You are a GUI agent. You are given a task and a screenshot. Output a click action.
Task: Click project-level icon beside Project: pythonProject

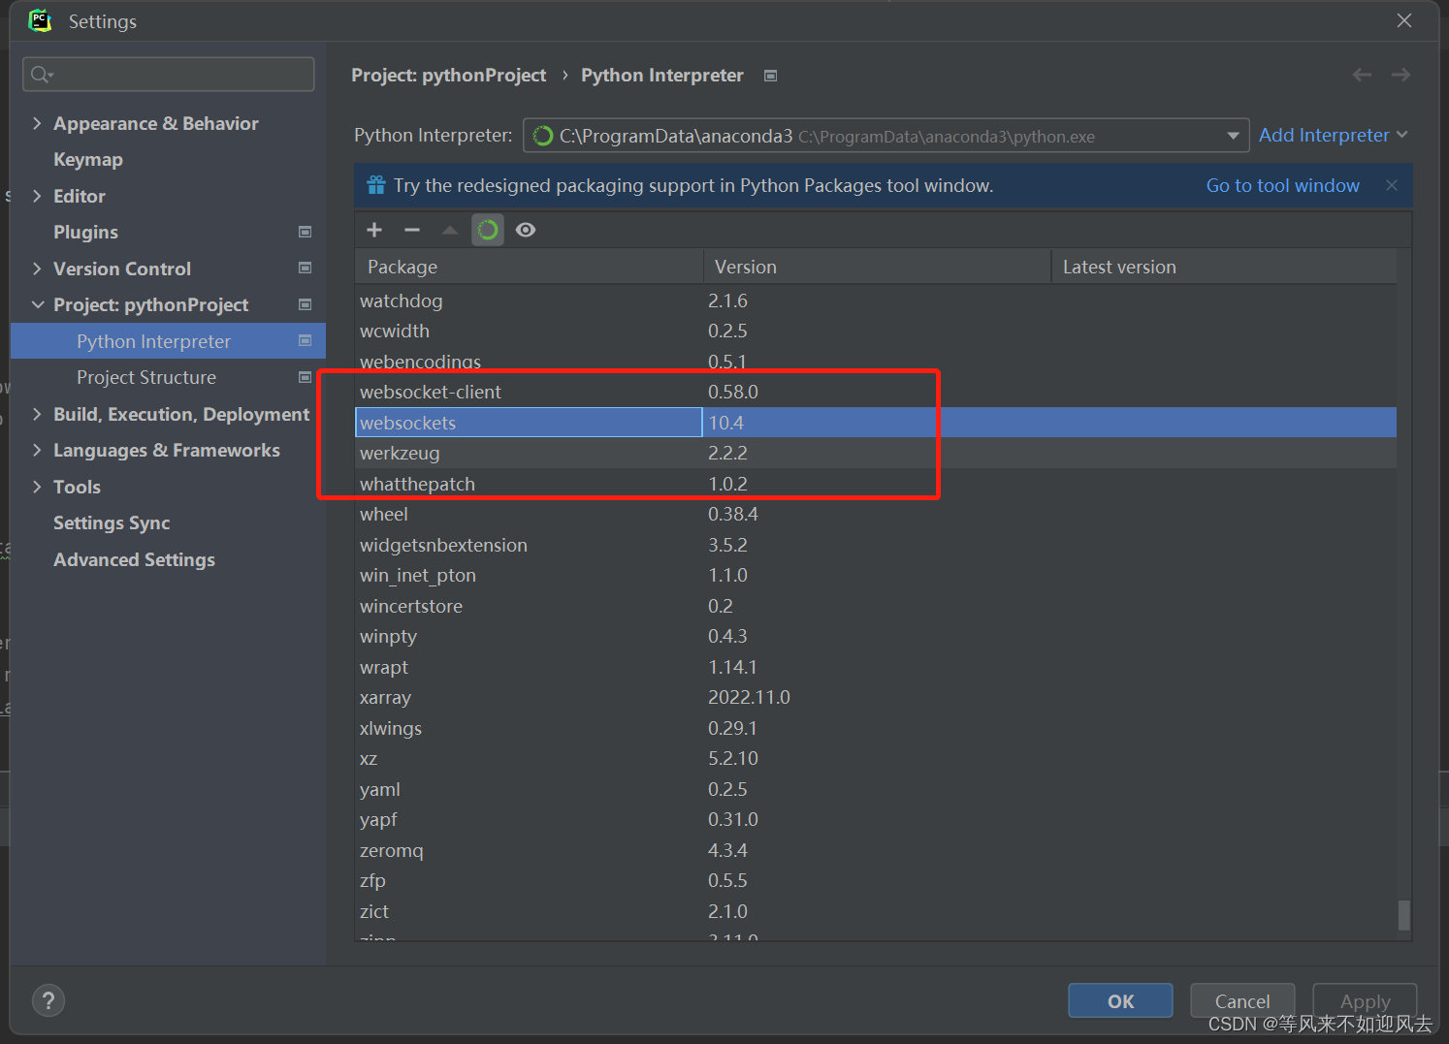coord(306,304)
